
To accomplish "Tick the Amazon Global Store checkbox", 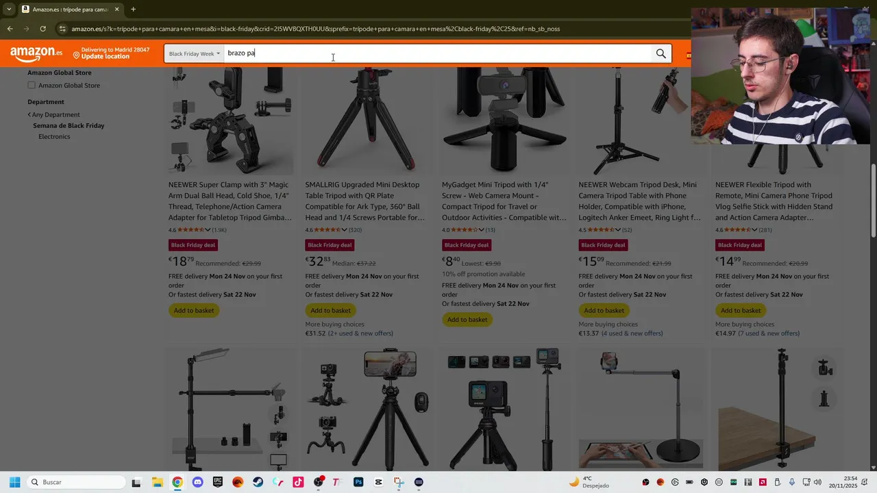I will click(32, 85).
